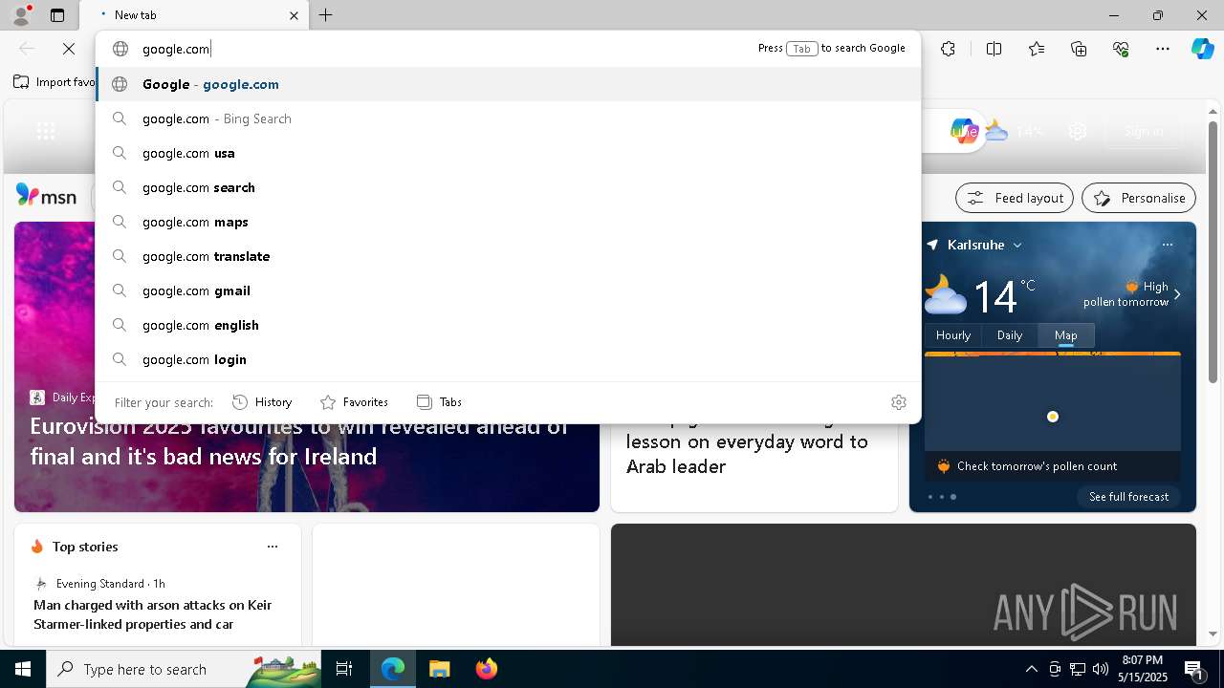This screenshot has height=688, width=1224.
Task: Open a new tab with plus button
Action: click(x=326, y=15)
